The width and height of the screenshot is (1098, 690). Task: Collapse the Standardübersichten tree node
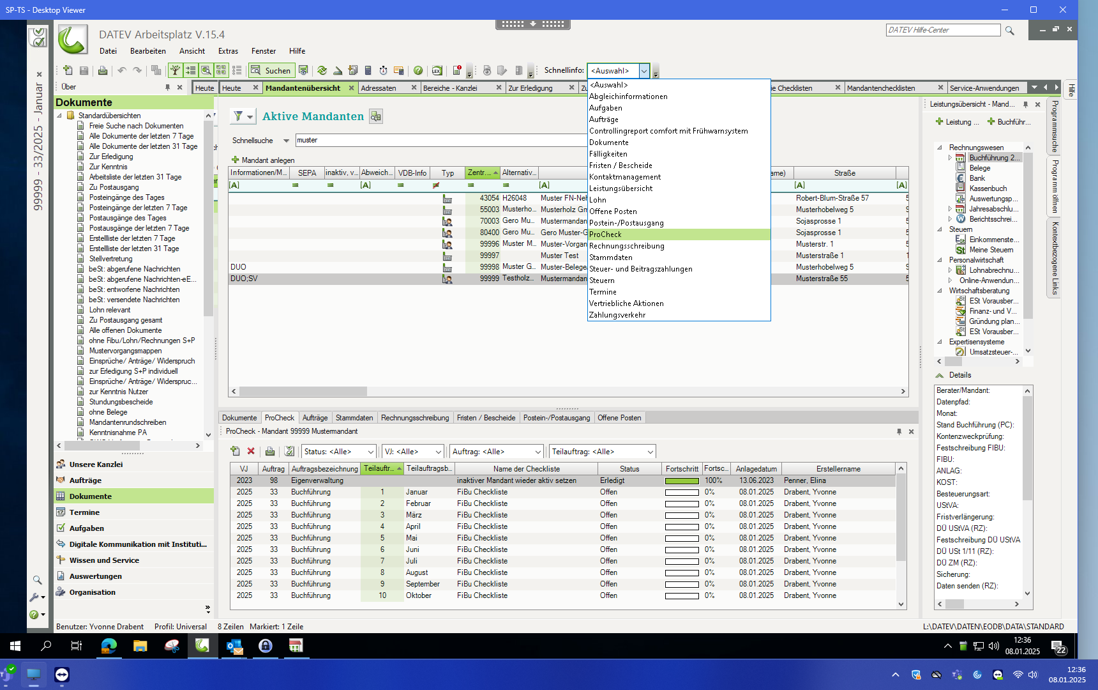tap(60, 116)
